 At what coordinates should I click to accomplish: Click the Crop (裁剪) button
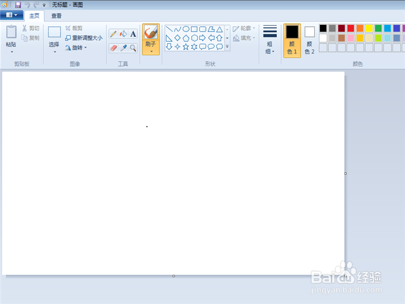tap(74, 28)
